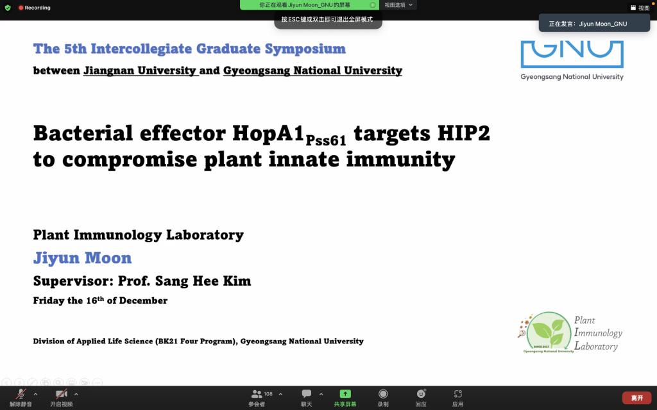Leave the meeting with the red 离开 button

point(636,398)
